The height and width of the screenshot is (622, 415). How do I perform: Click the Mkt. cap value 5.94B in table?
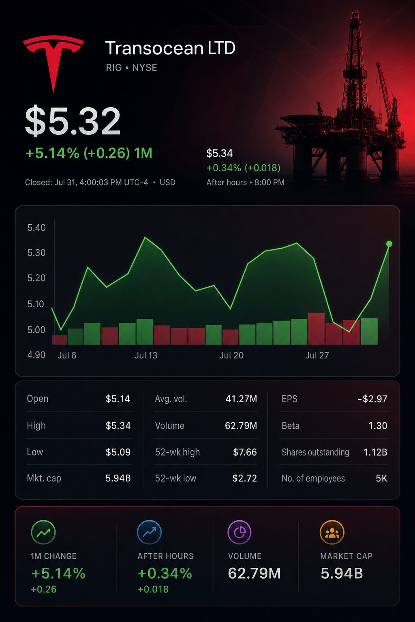click(118, 478)
